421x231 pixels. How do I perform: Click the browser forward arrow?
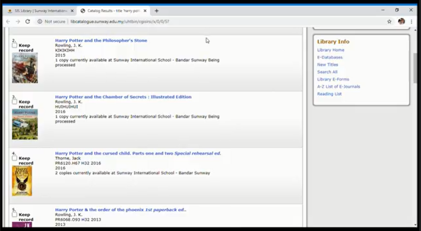coord(18,22)
